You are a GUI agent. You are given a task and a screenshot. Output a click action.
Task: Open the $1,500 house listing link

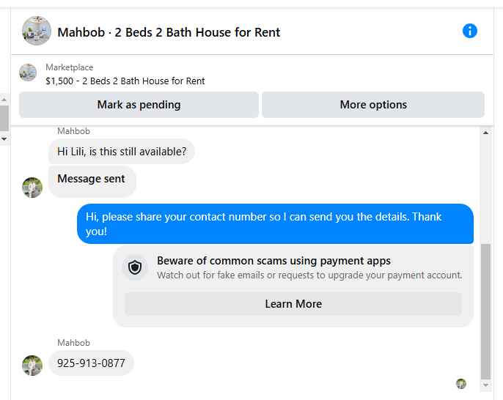tap(125, 81)
